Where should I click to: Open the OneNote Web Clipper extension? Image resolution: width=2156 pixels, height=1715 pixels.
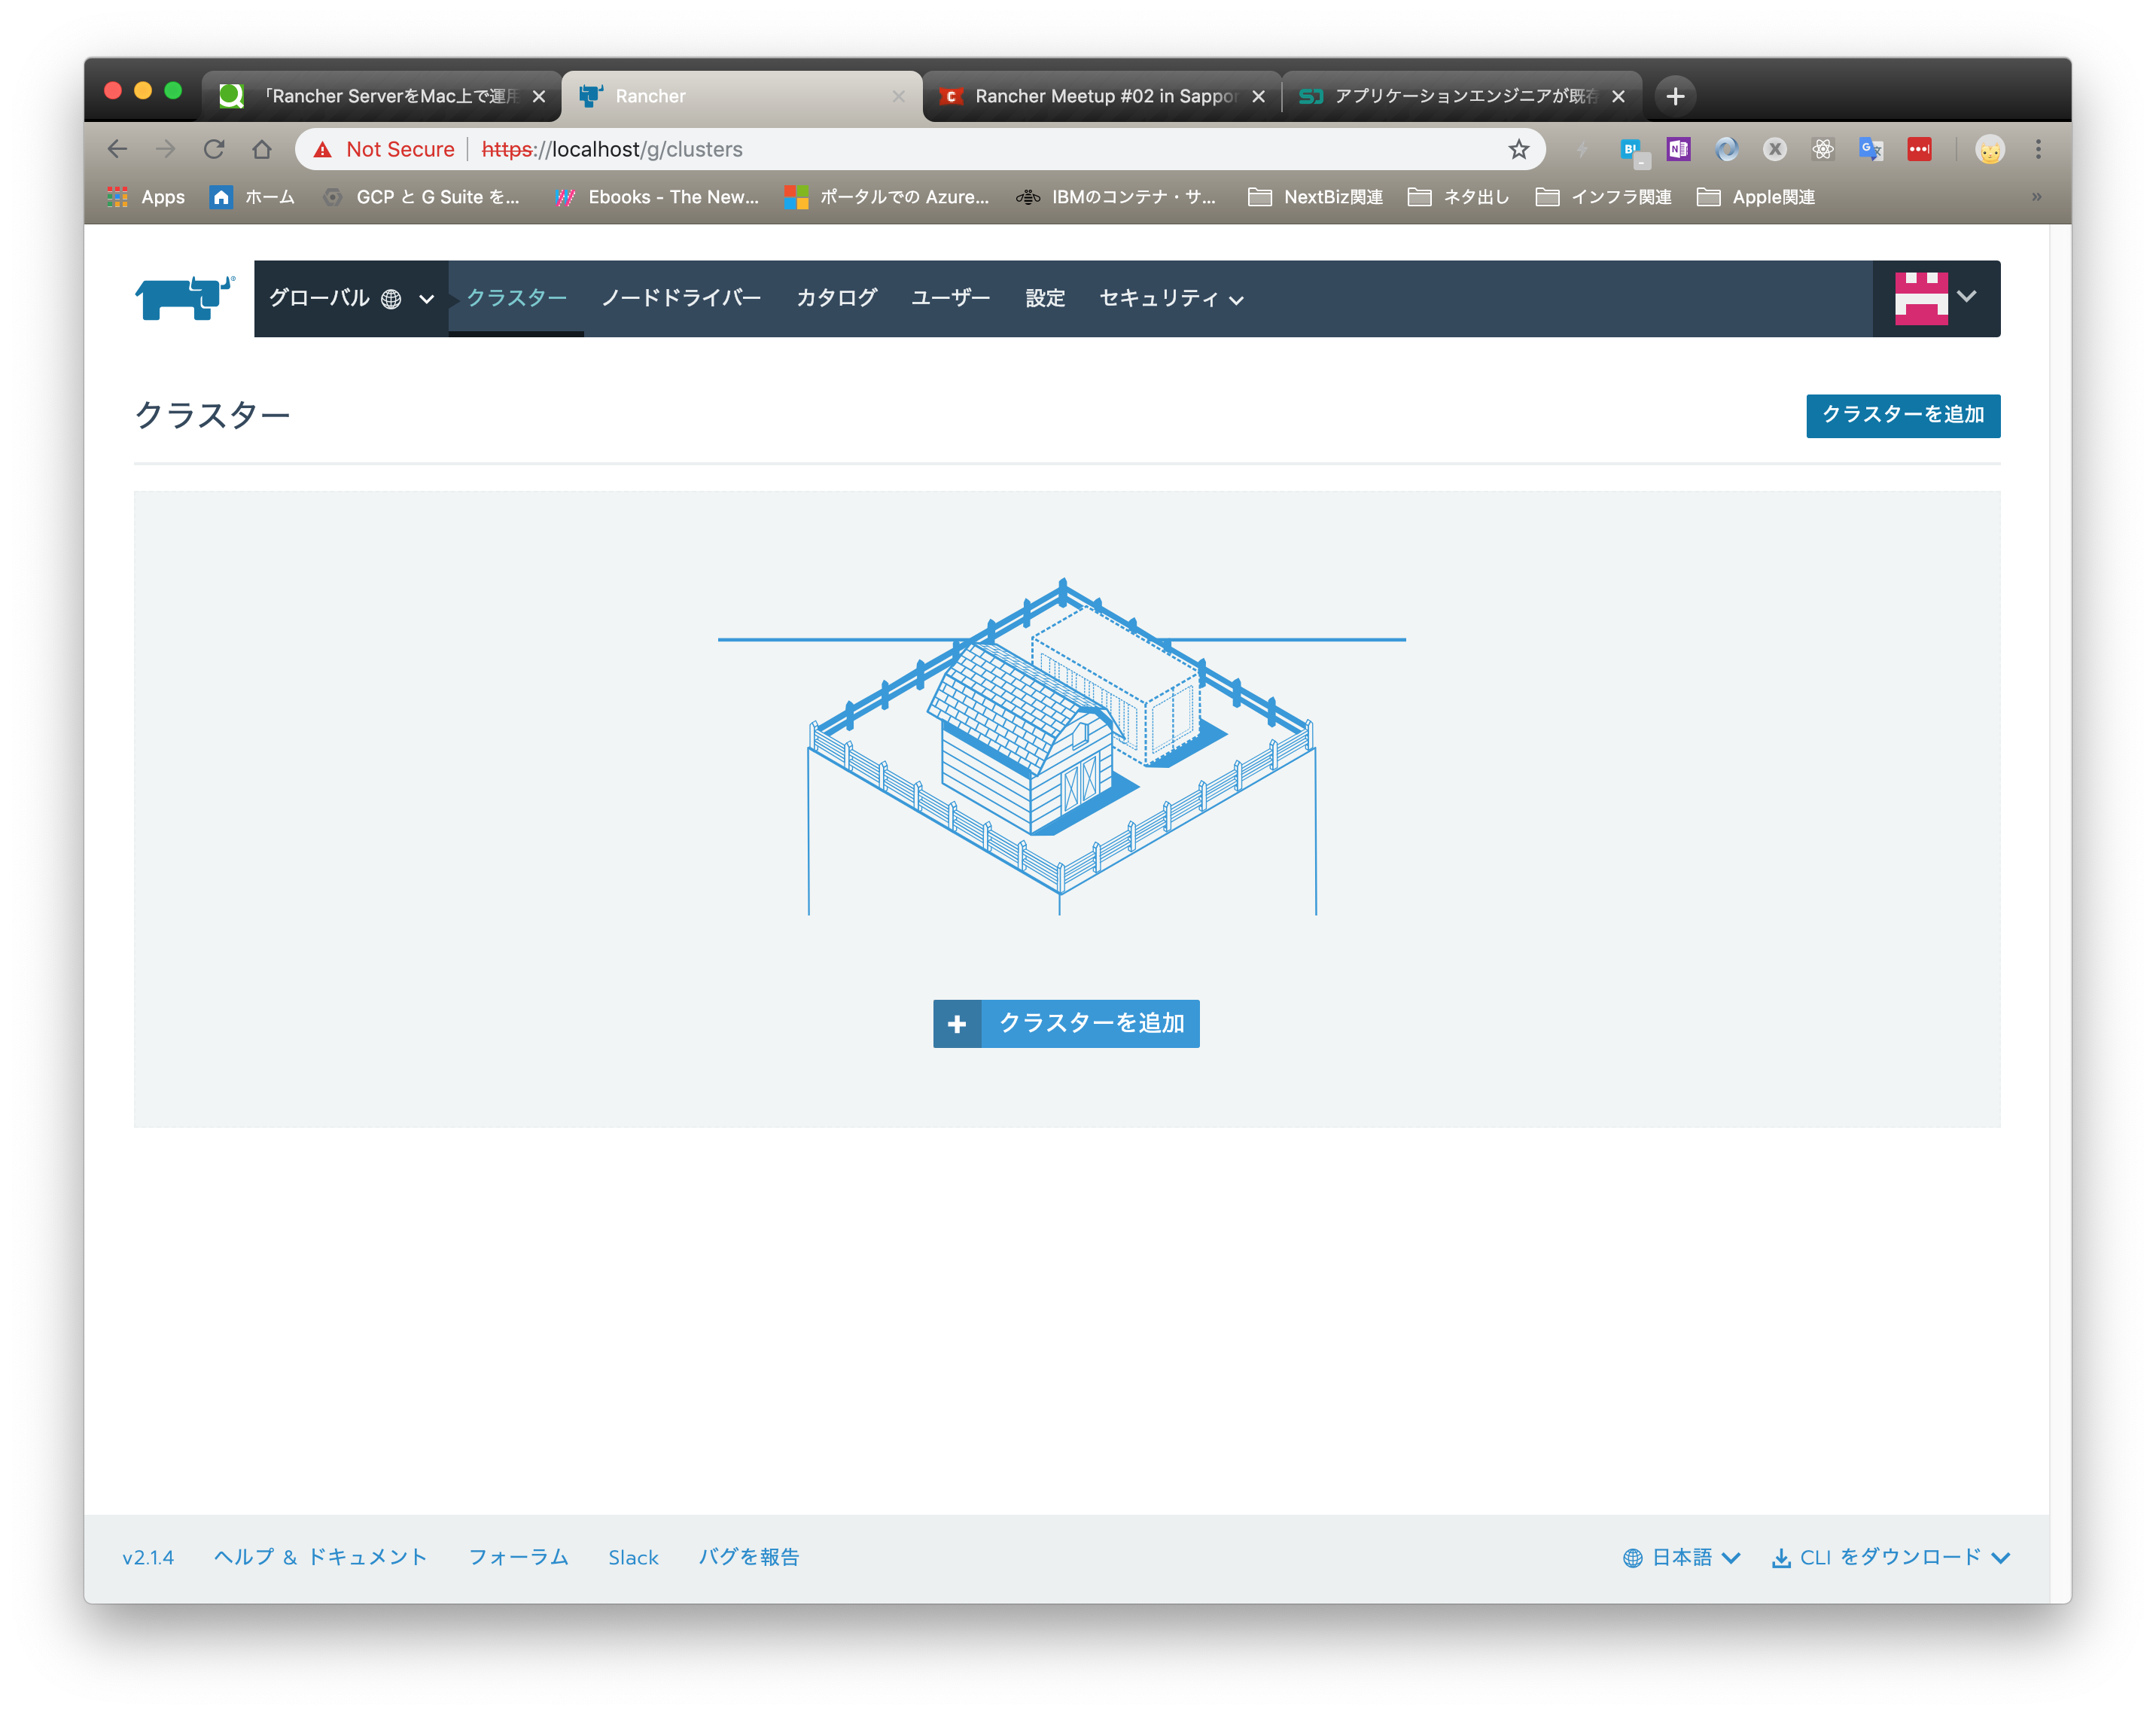[1678, 149]
